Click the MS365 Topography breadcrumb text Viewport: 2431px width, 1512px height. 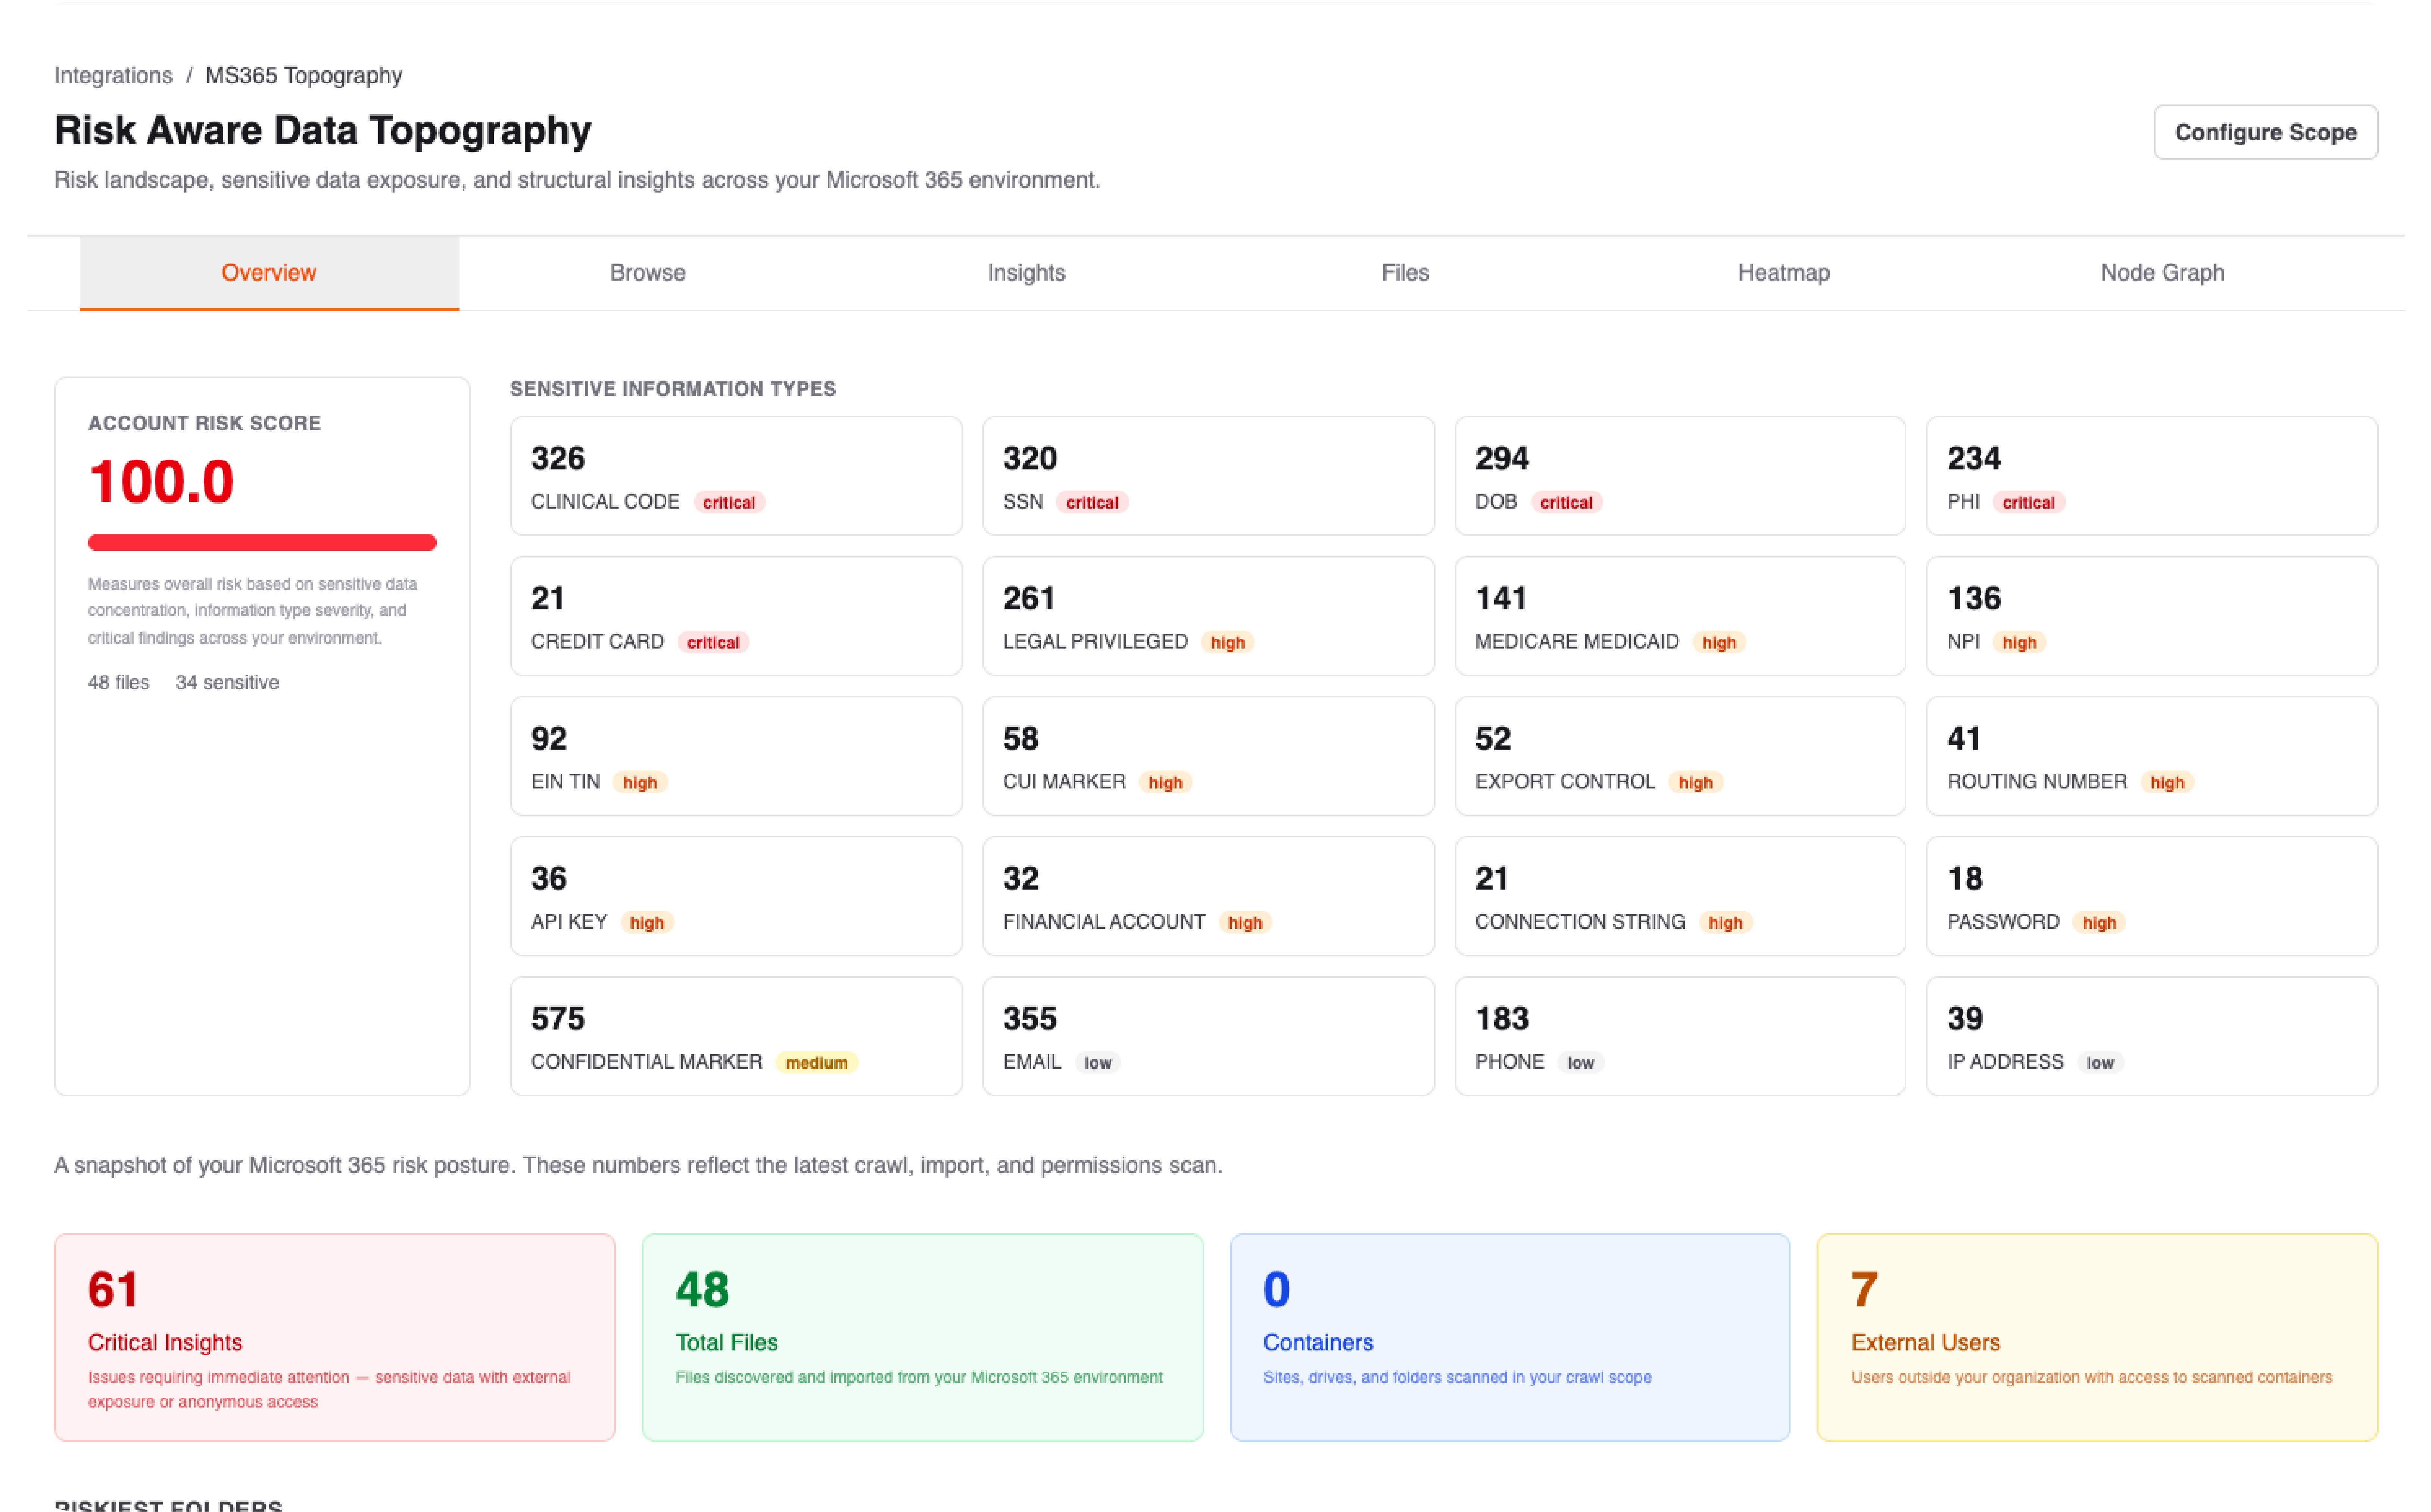click(304, 76)
